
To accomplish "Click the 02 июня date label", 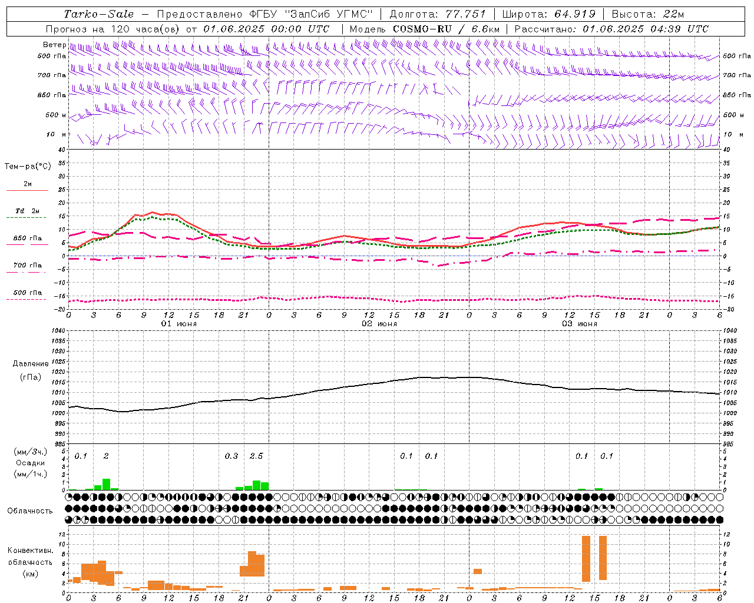I will 379,324.
